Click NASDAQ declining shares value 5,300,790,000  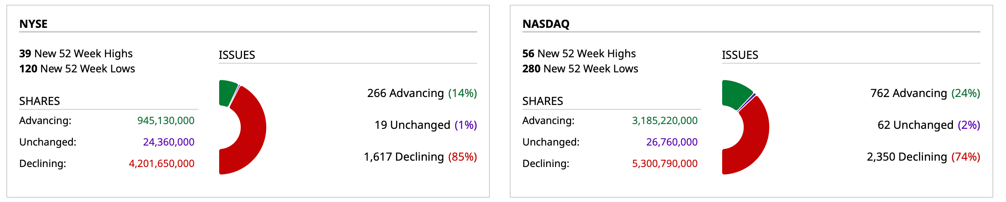pos(664,163)
